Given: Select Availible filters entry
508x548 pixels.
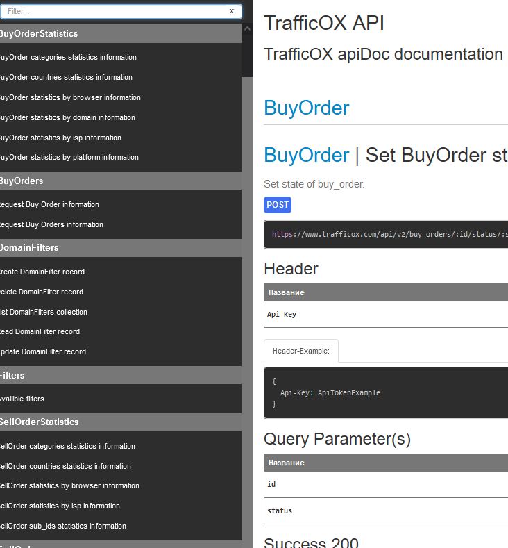Looking at the screenshot, I should click(22, 399).
